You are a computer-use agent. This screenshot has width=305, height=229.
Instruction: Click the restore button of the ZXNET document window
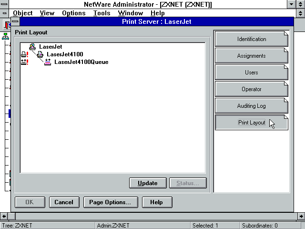pyautogui.click(x=301, y=13)
